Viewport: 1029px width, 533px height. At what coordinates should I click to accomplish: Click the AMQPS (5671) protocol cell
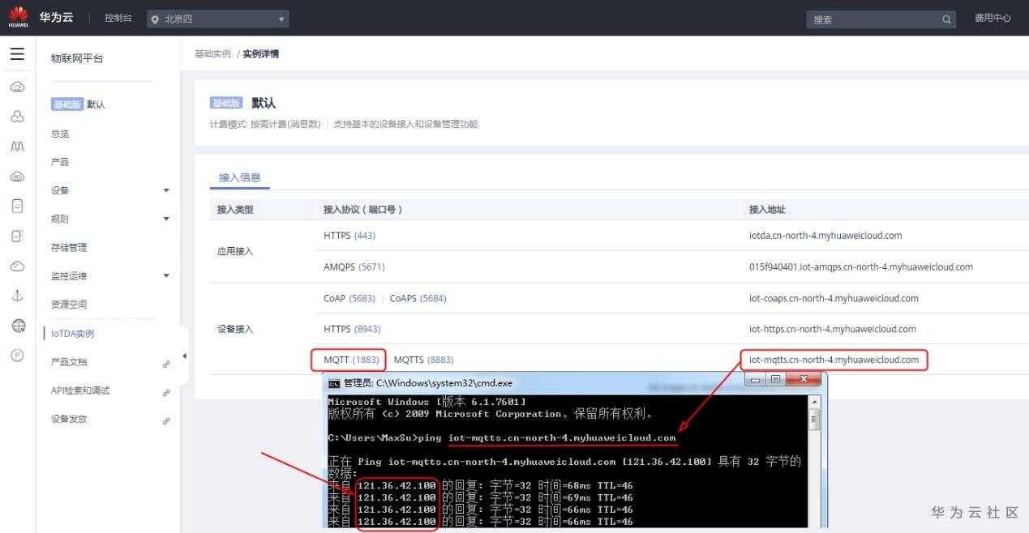[354, 266]
